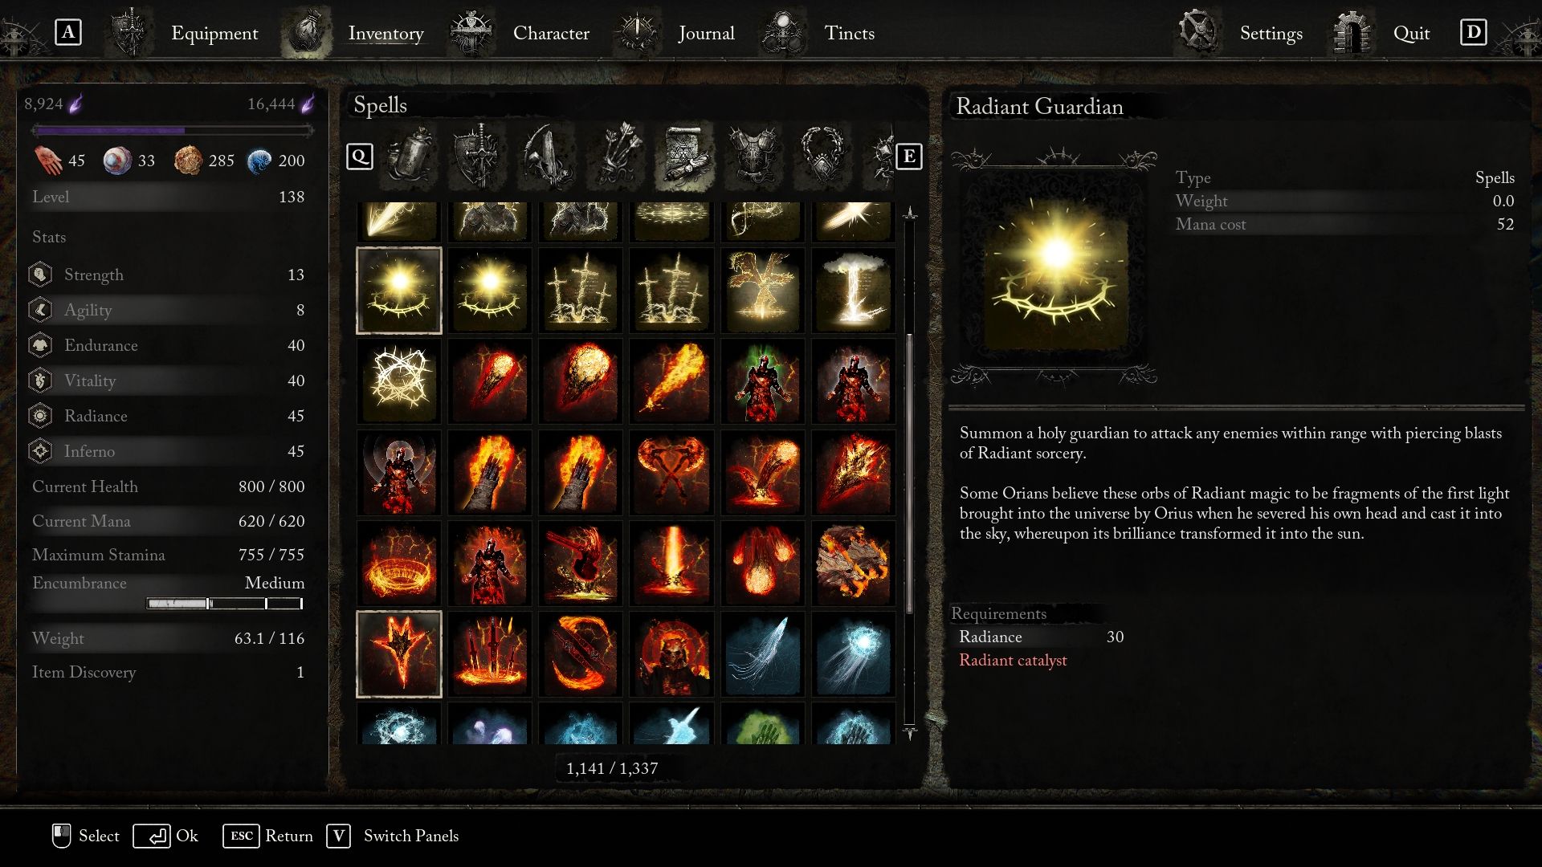Select the arrows ammunition category icon
Image resolution: width=1542 pixels, height=867 pixels.
click(x=615, y=156)
